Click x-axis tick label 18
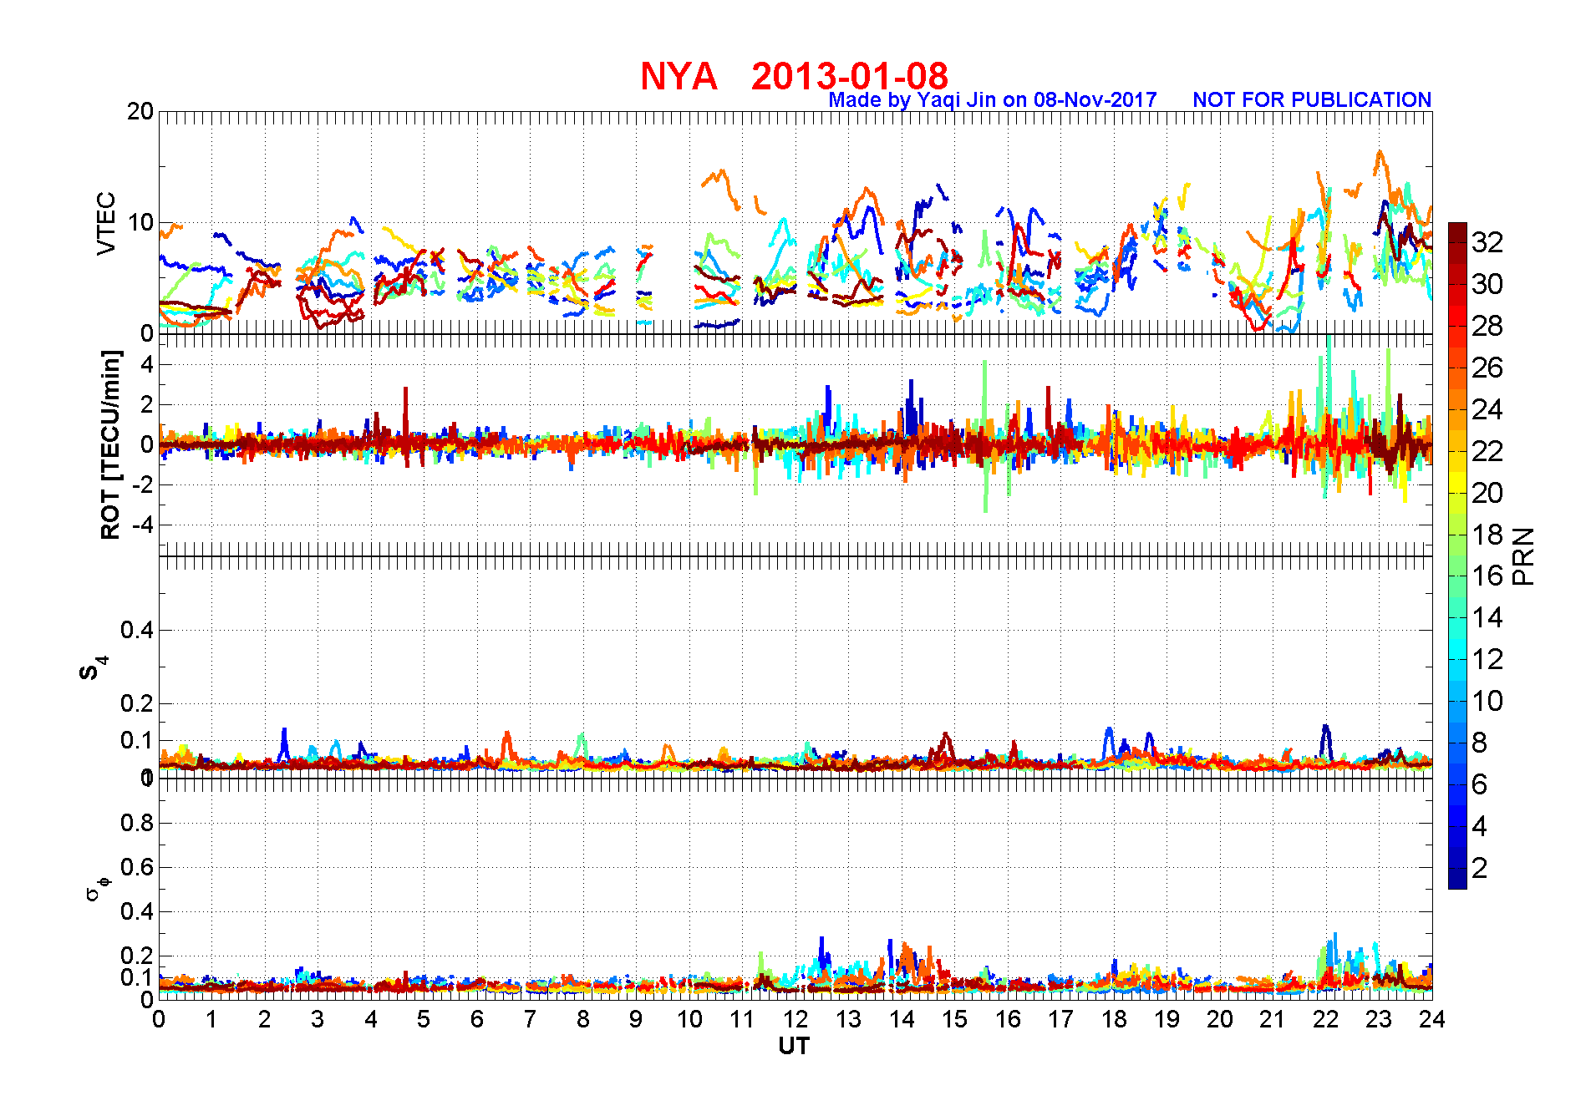 pos(1114,1019)
